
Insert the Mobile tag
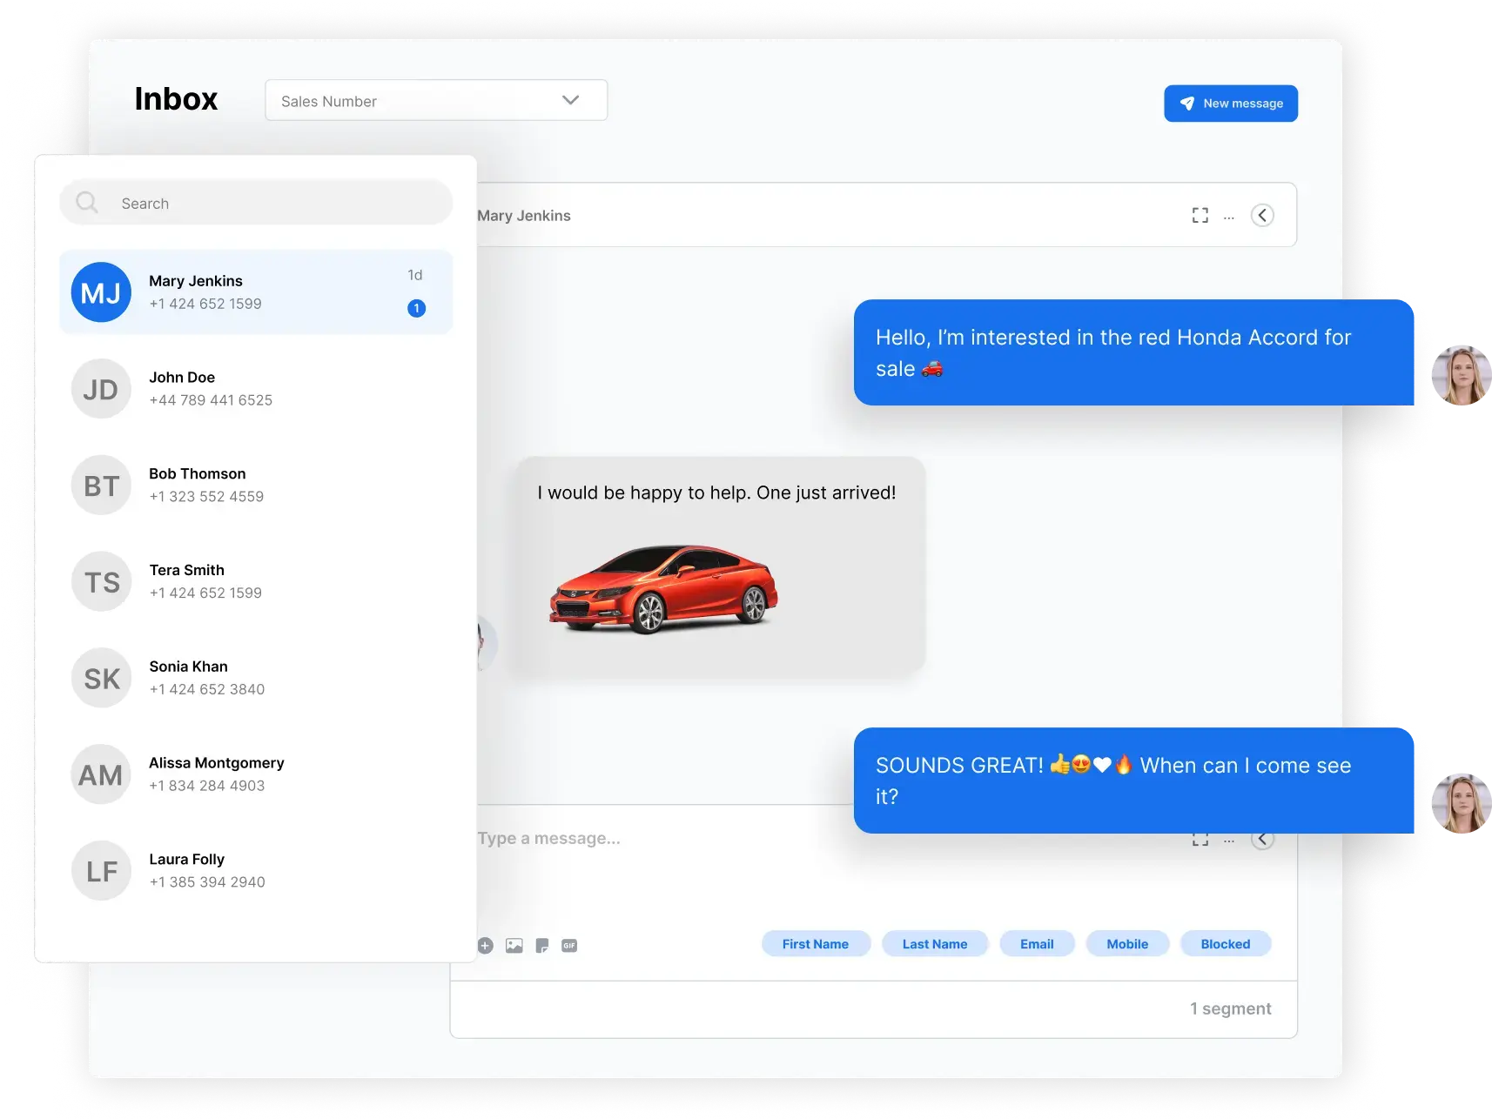[1127, 944]
